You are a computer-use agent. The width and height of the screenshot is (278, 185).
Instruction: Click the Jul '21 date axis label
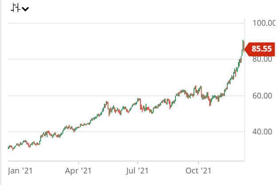tap(138, 170)
